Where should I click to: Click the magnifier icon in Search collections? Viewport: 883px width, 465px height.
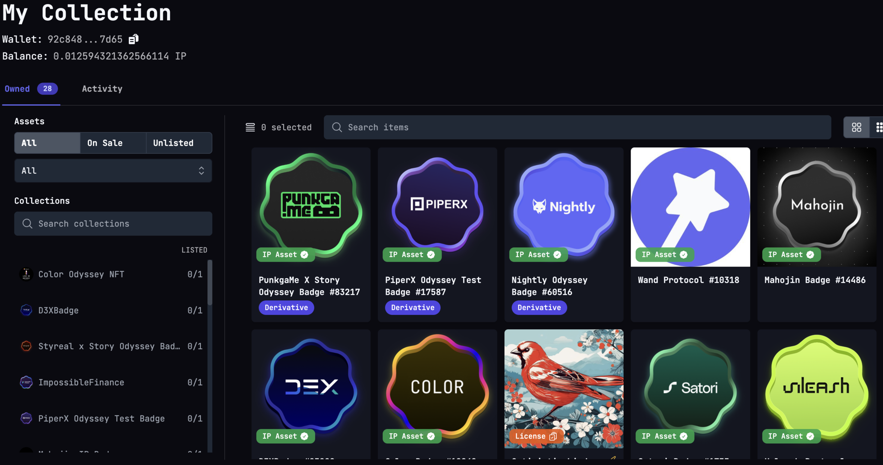[27, 224]
